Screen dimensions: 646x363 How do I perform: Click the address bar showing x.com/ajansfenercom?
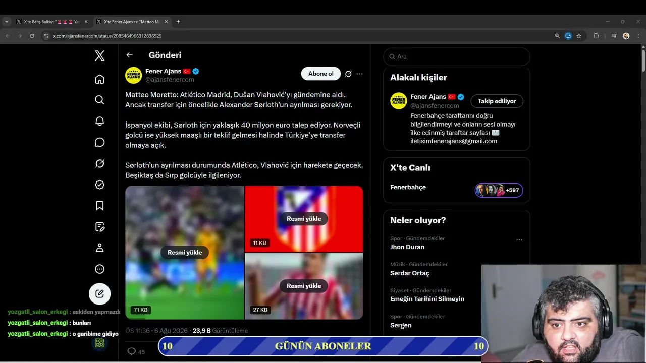coord(298,36)
